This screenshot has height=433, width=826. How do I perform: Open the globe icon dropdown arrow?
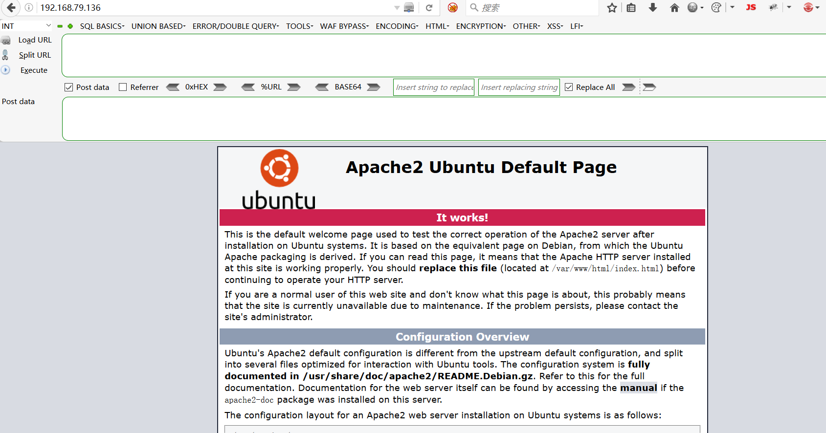pyautogui.click(x=702, y=8)
